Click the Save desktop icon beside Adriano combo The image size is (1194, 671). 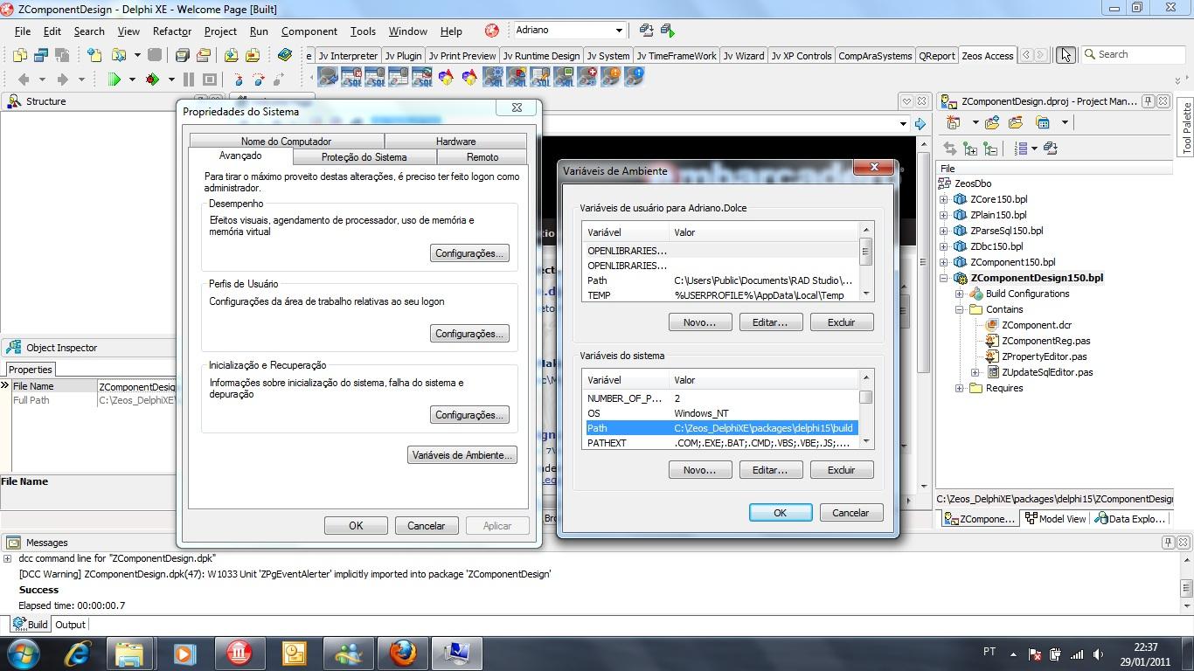[646, 31]
